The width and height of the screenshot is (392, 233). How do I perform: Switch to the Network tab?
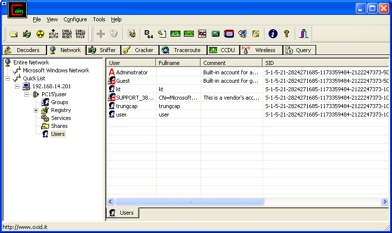tap(66, 50)
